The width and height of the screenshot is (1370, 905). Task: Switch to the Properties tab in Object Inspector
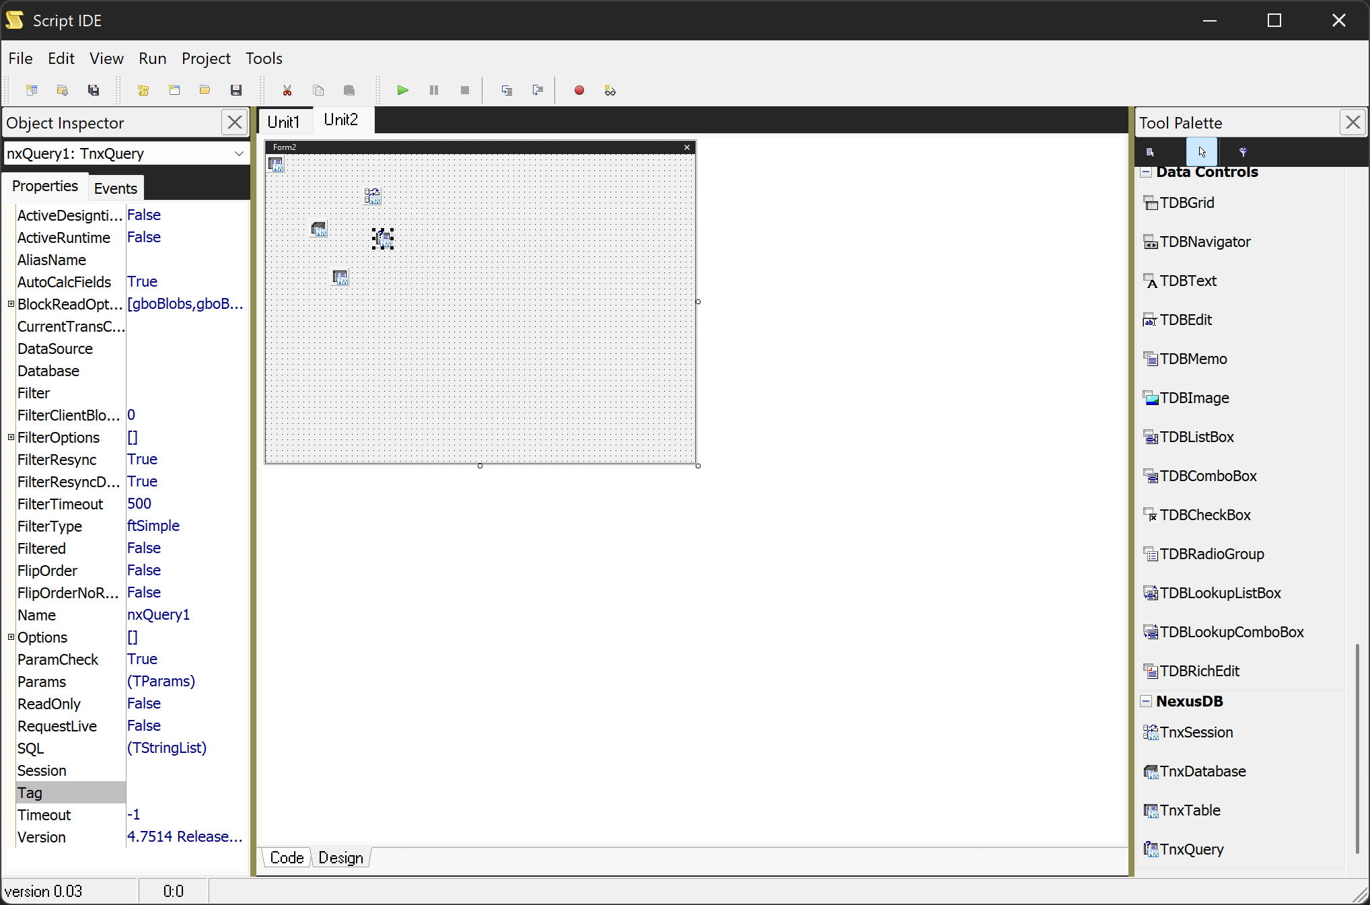[45, 186]
